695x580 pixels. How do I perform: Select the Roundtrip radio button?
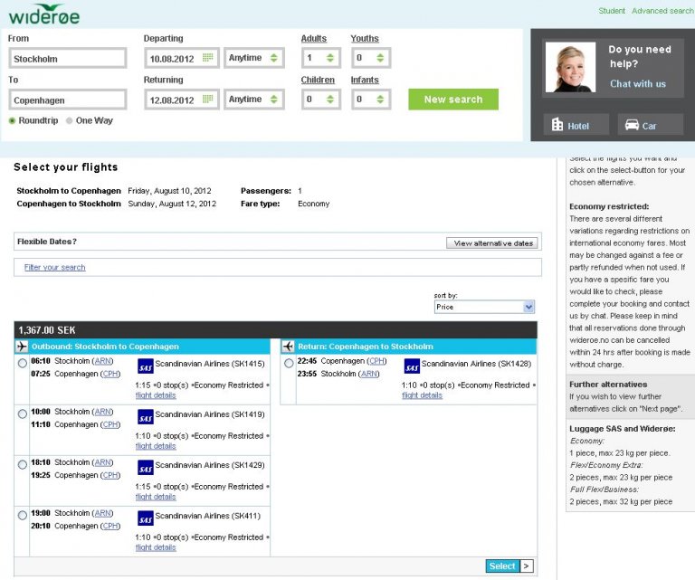13,120
